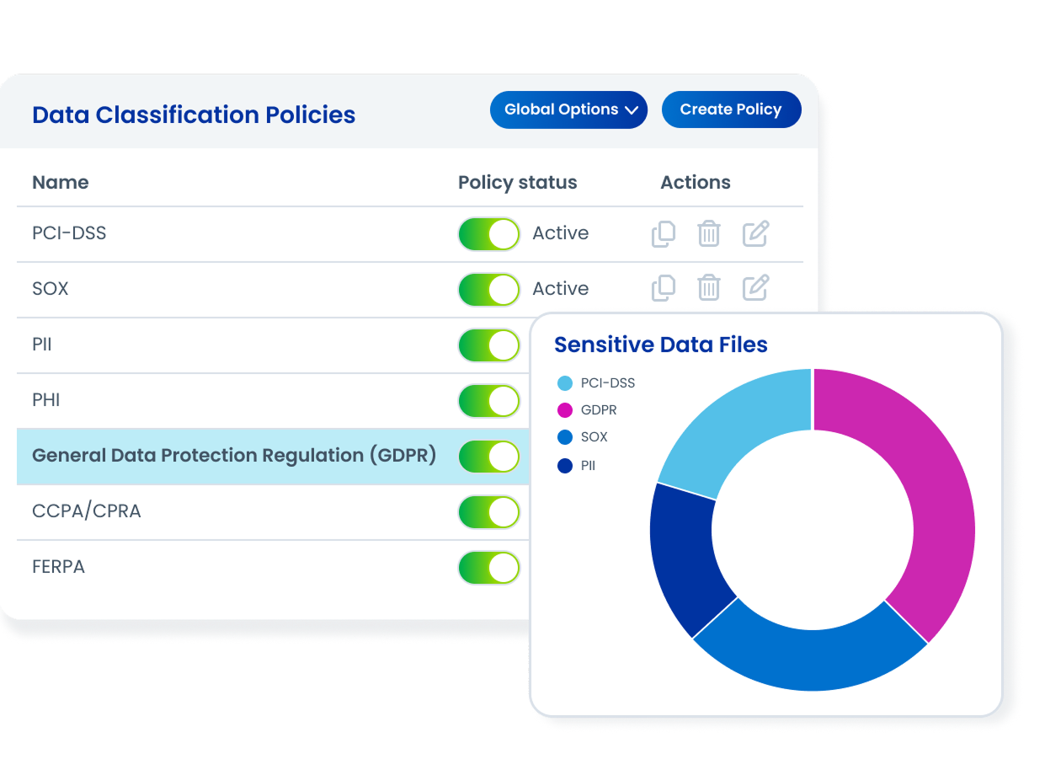1061x775 pixels.
Task: Click the Policy status column header
Action: [x=518, y=183]
